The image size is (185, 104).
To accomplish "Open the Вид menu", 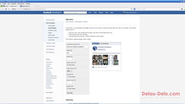I will (9, 4).
